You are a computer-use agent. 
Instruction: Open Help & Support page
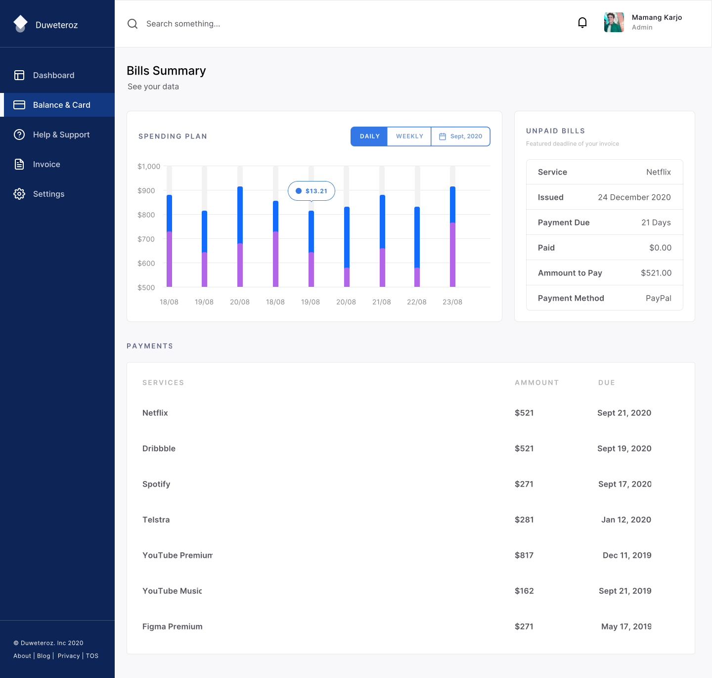tap(57, 135)
